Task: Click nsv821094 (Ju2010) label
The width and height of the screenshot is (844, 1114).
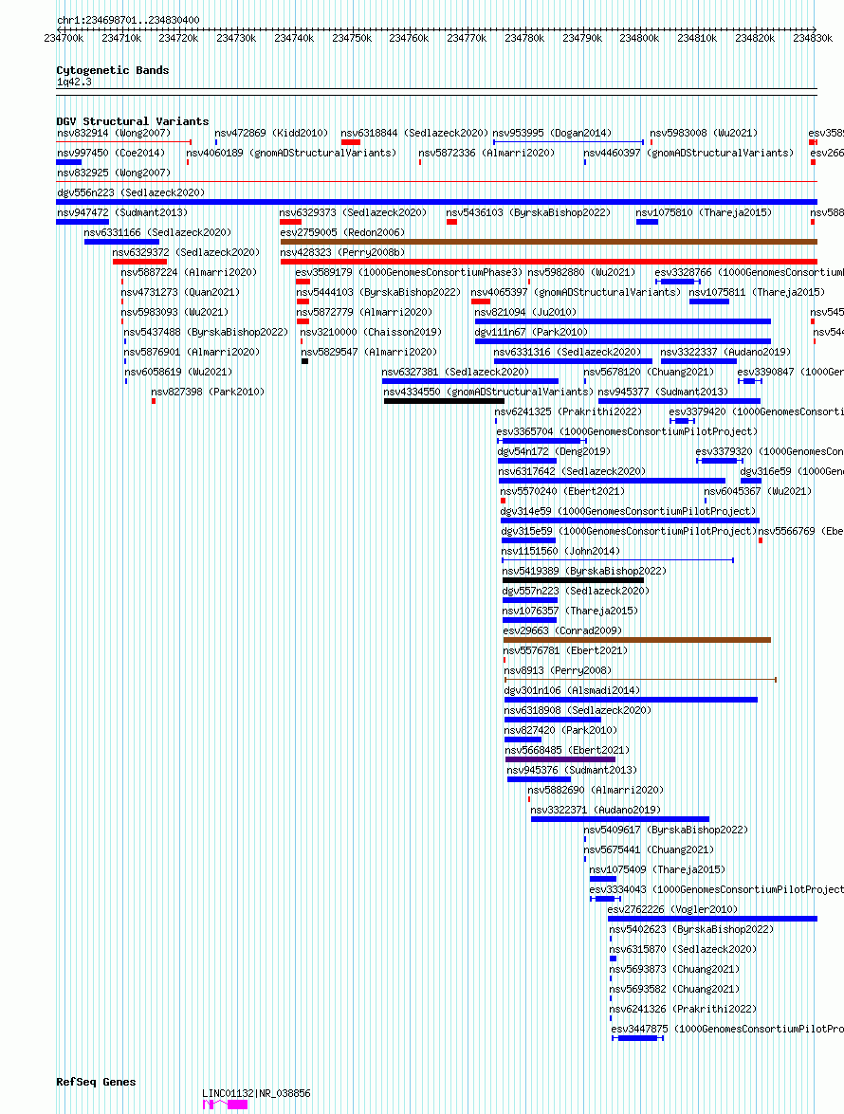Action: (x=525, y=312)
